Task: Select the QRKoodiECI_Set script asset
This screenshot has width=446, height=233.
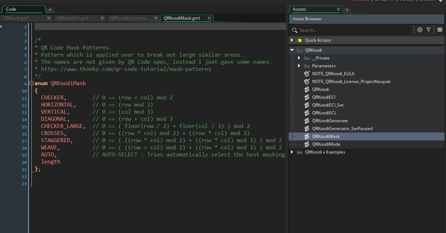Action: 328,105
